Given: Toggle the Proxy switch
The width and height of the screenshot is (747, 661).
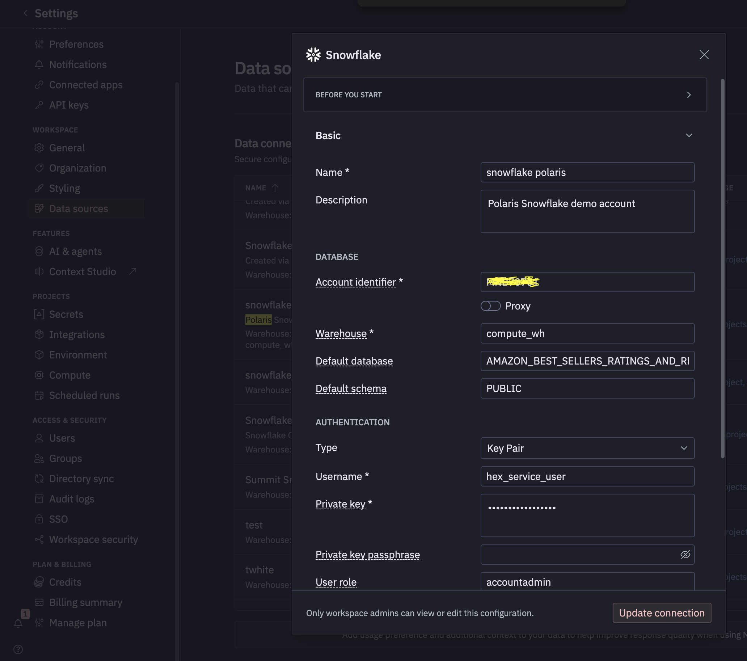Looking at the screenshot, I should (490, 306).
